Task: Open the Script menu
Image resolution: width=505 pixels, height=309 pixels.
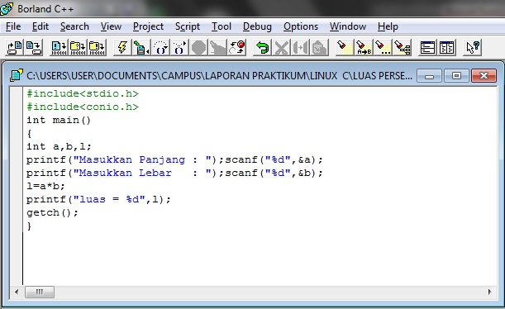Action: click(188, 26)
